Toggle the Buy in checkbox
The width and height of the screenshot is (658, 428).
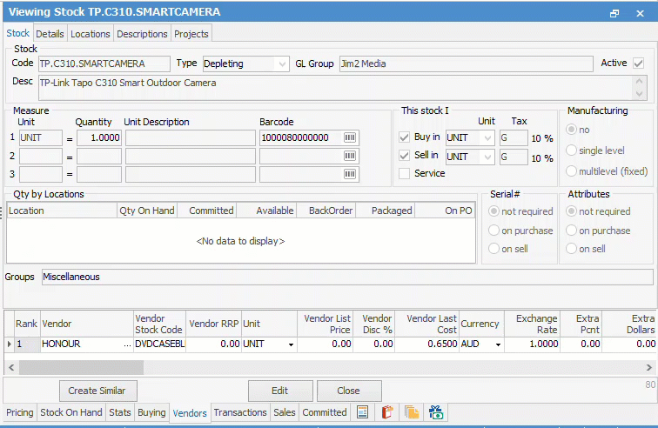[x=404, y=137]
